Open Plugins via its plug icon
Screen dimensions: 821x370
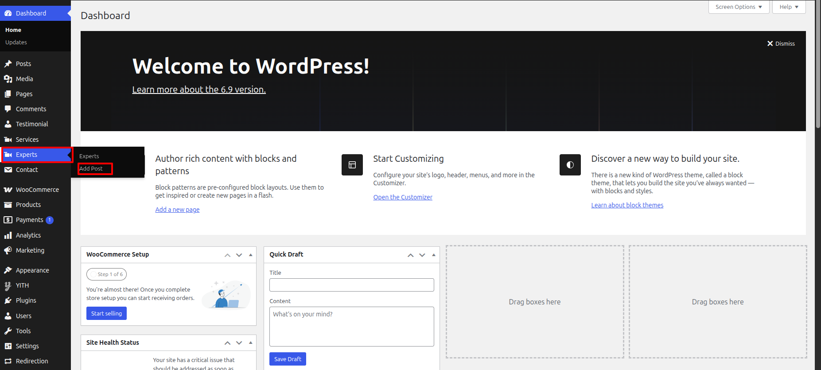(x=8, y=300)
